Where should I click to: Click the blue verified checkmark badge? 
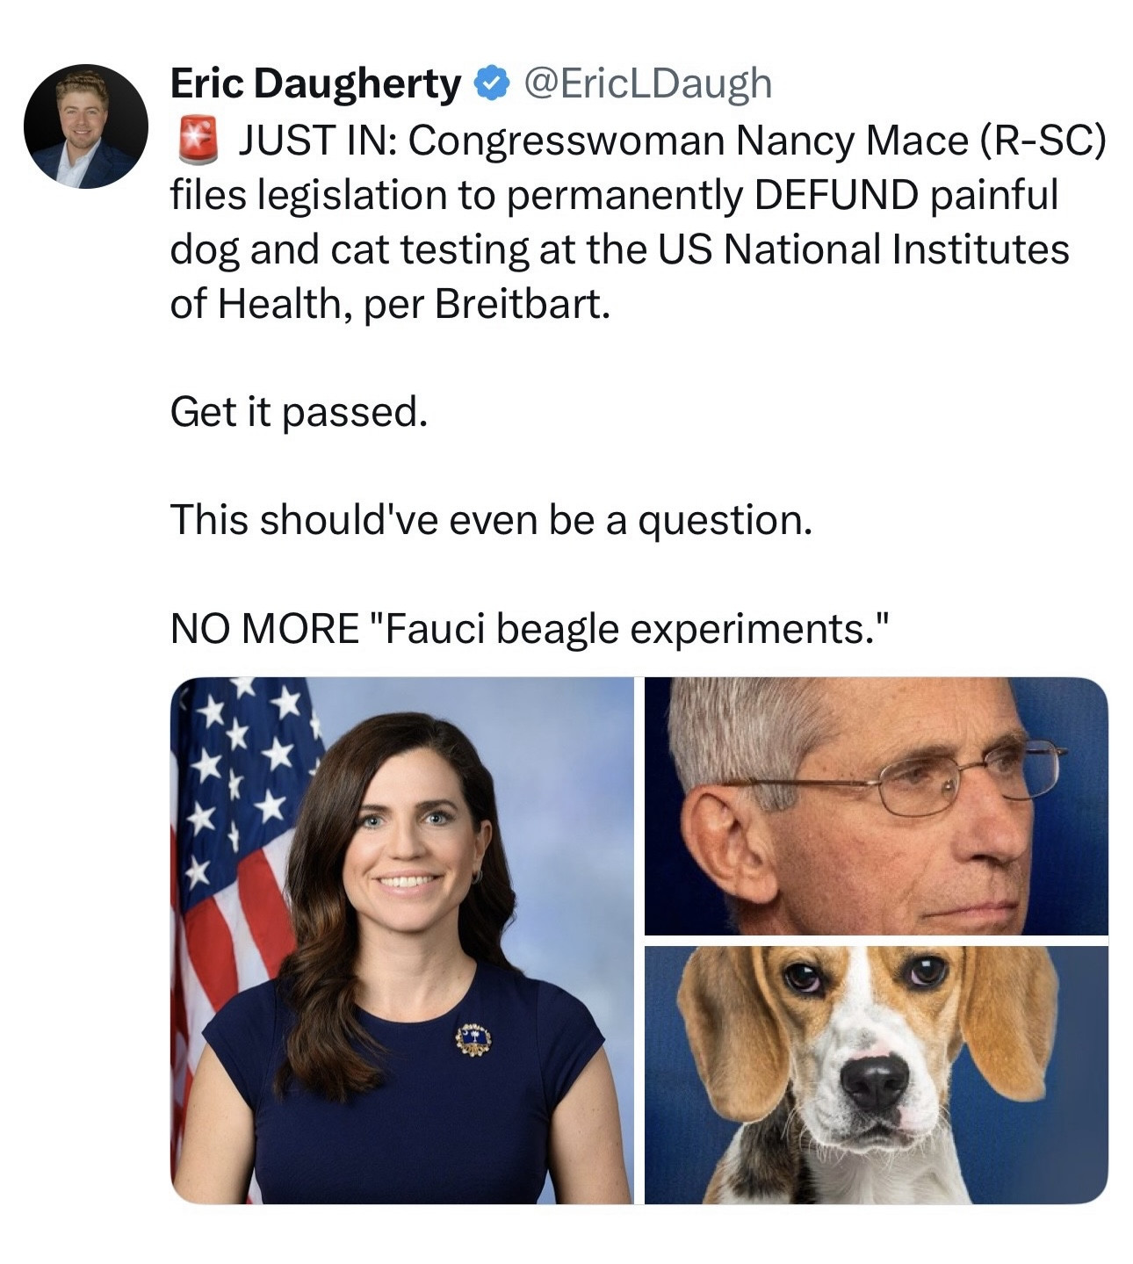(491, 84)
